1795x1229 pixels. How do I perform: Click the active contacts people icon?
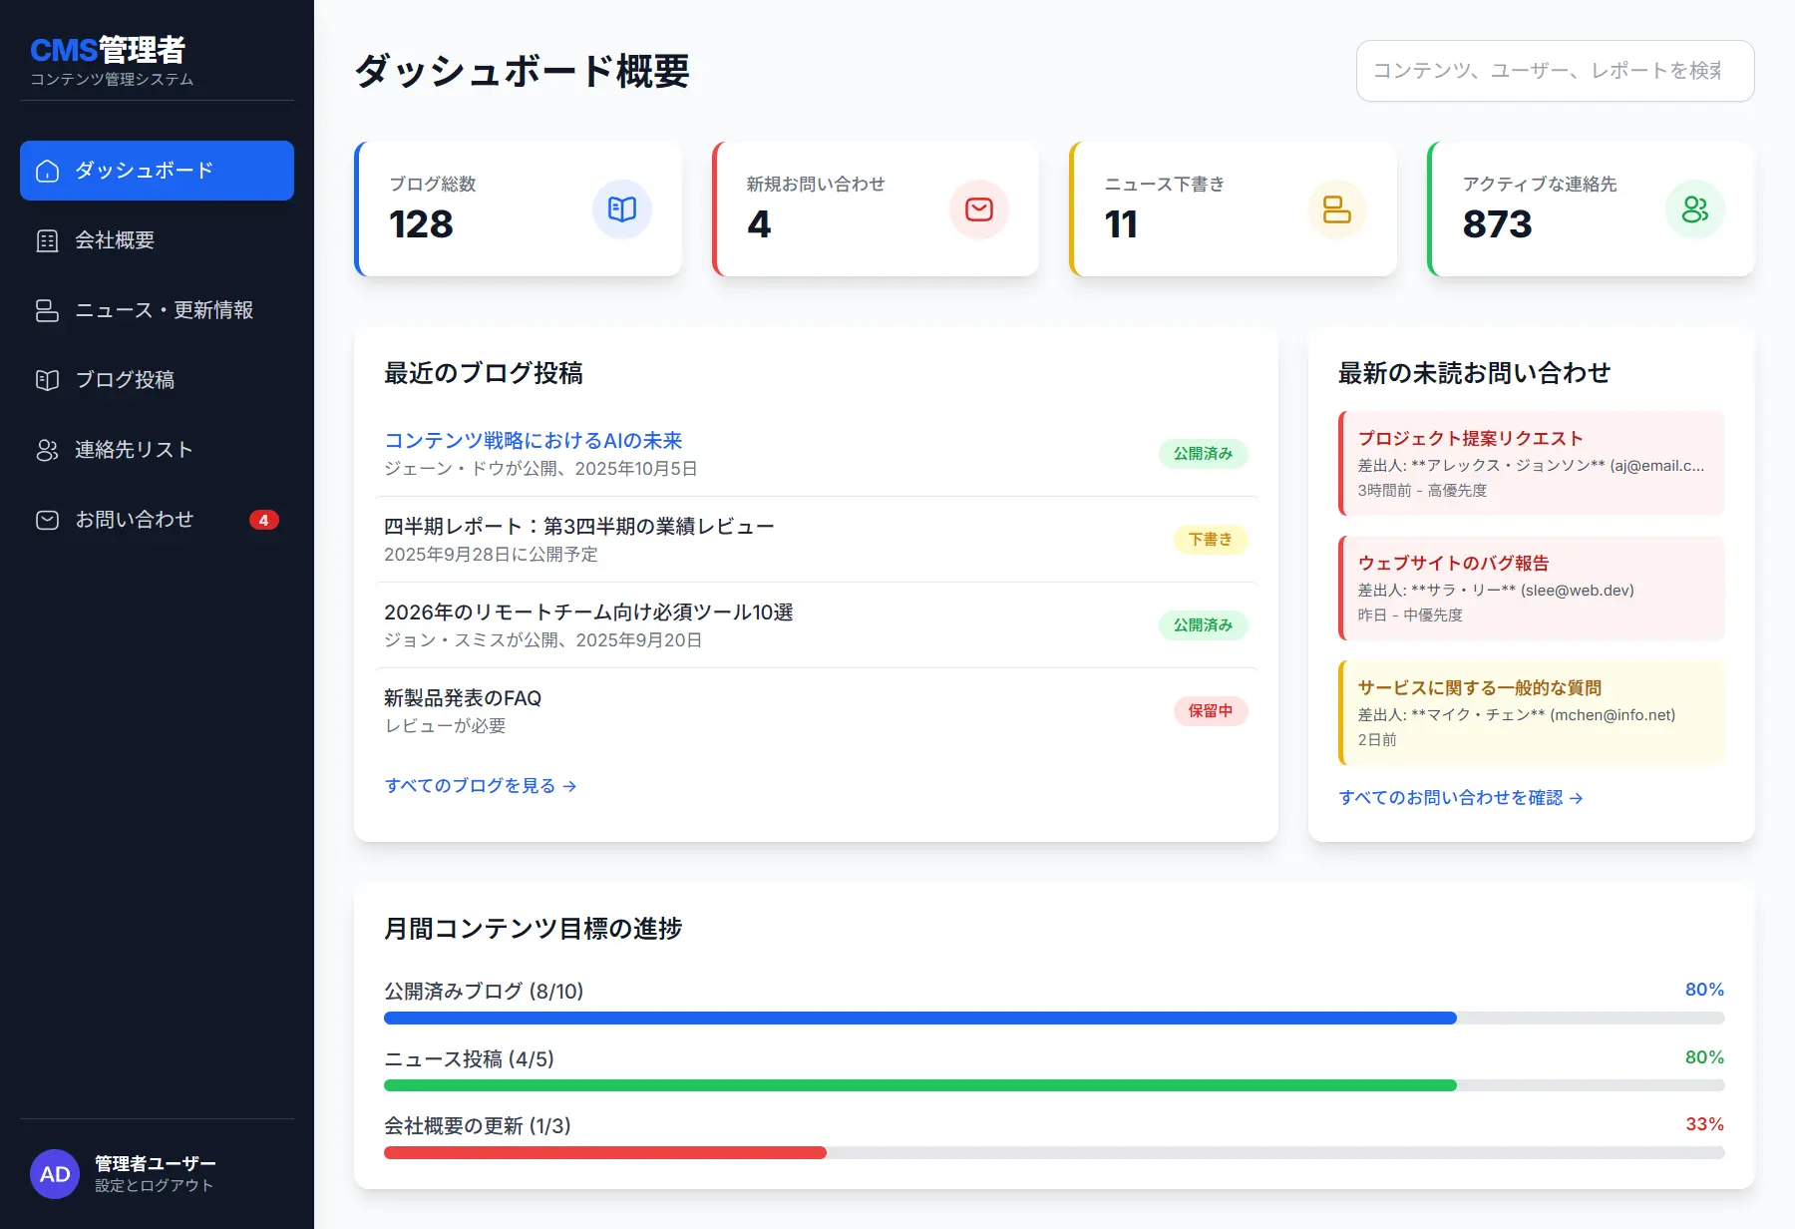click(x=1694, y=209)
